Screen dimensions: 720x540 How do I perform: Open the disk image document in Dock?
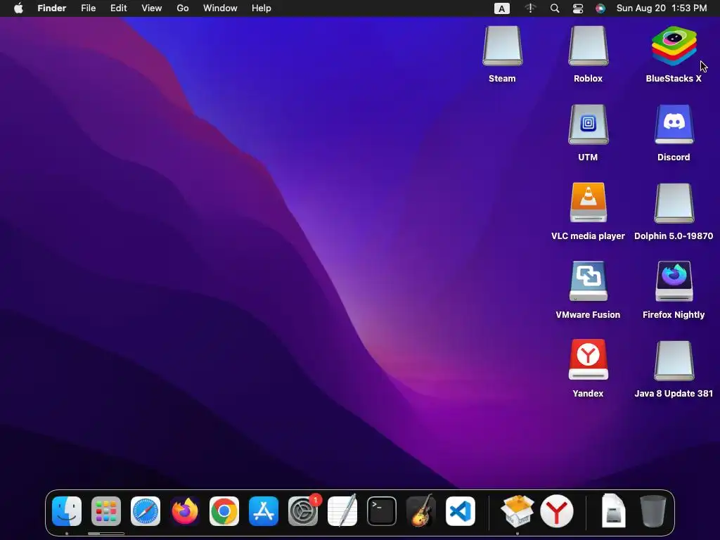(x=613, y=510)
